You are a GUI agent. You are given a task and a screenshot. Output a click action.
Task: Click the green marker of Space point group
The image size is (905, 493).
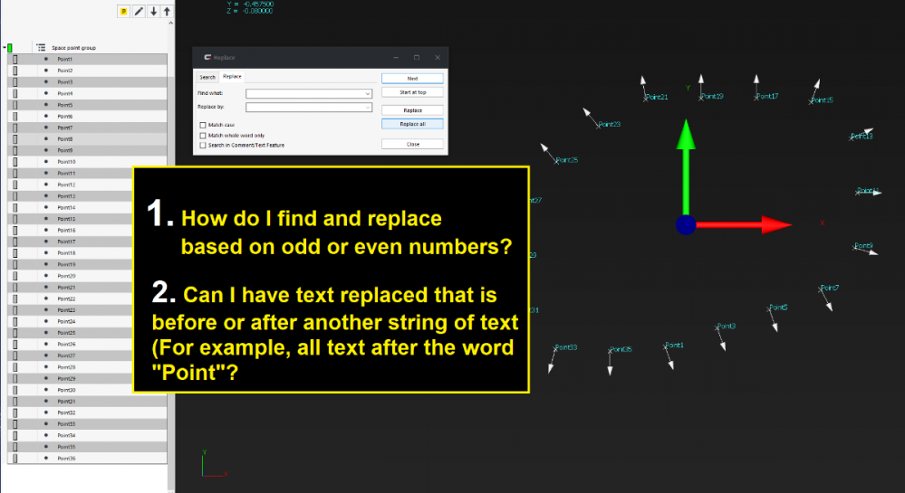coord(10,48)
